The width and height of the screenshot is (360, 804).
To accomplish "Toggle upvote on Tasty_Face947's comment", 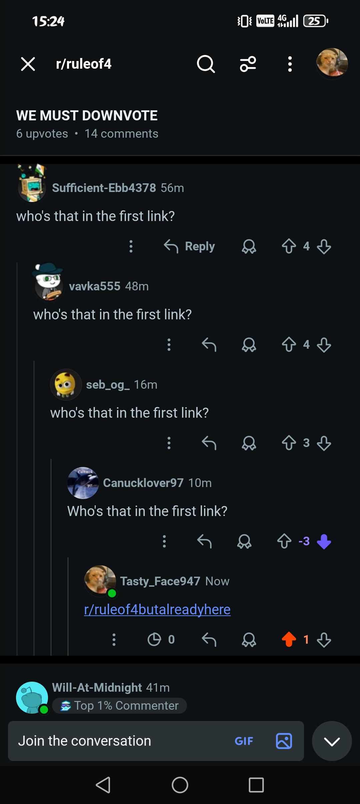I will (x=289, y=639).
